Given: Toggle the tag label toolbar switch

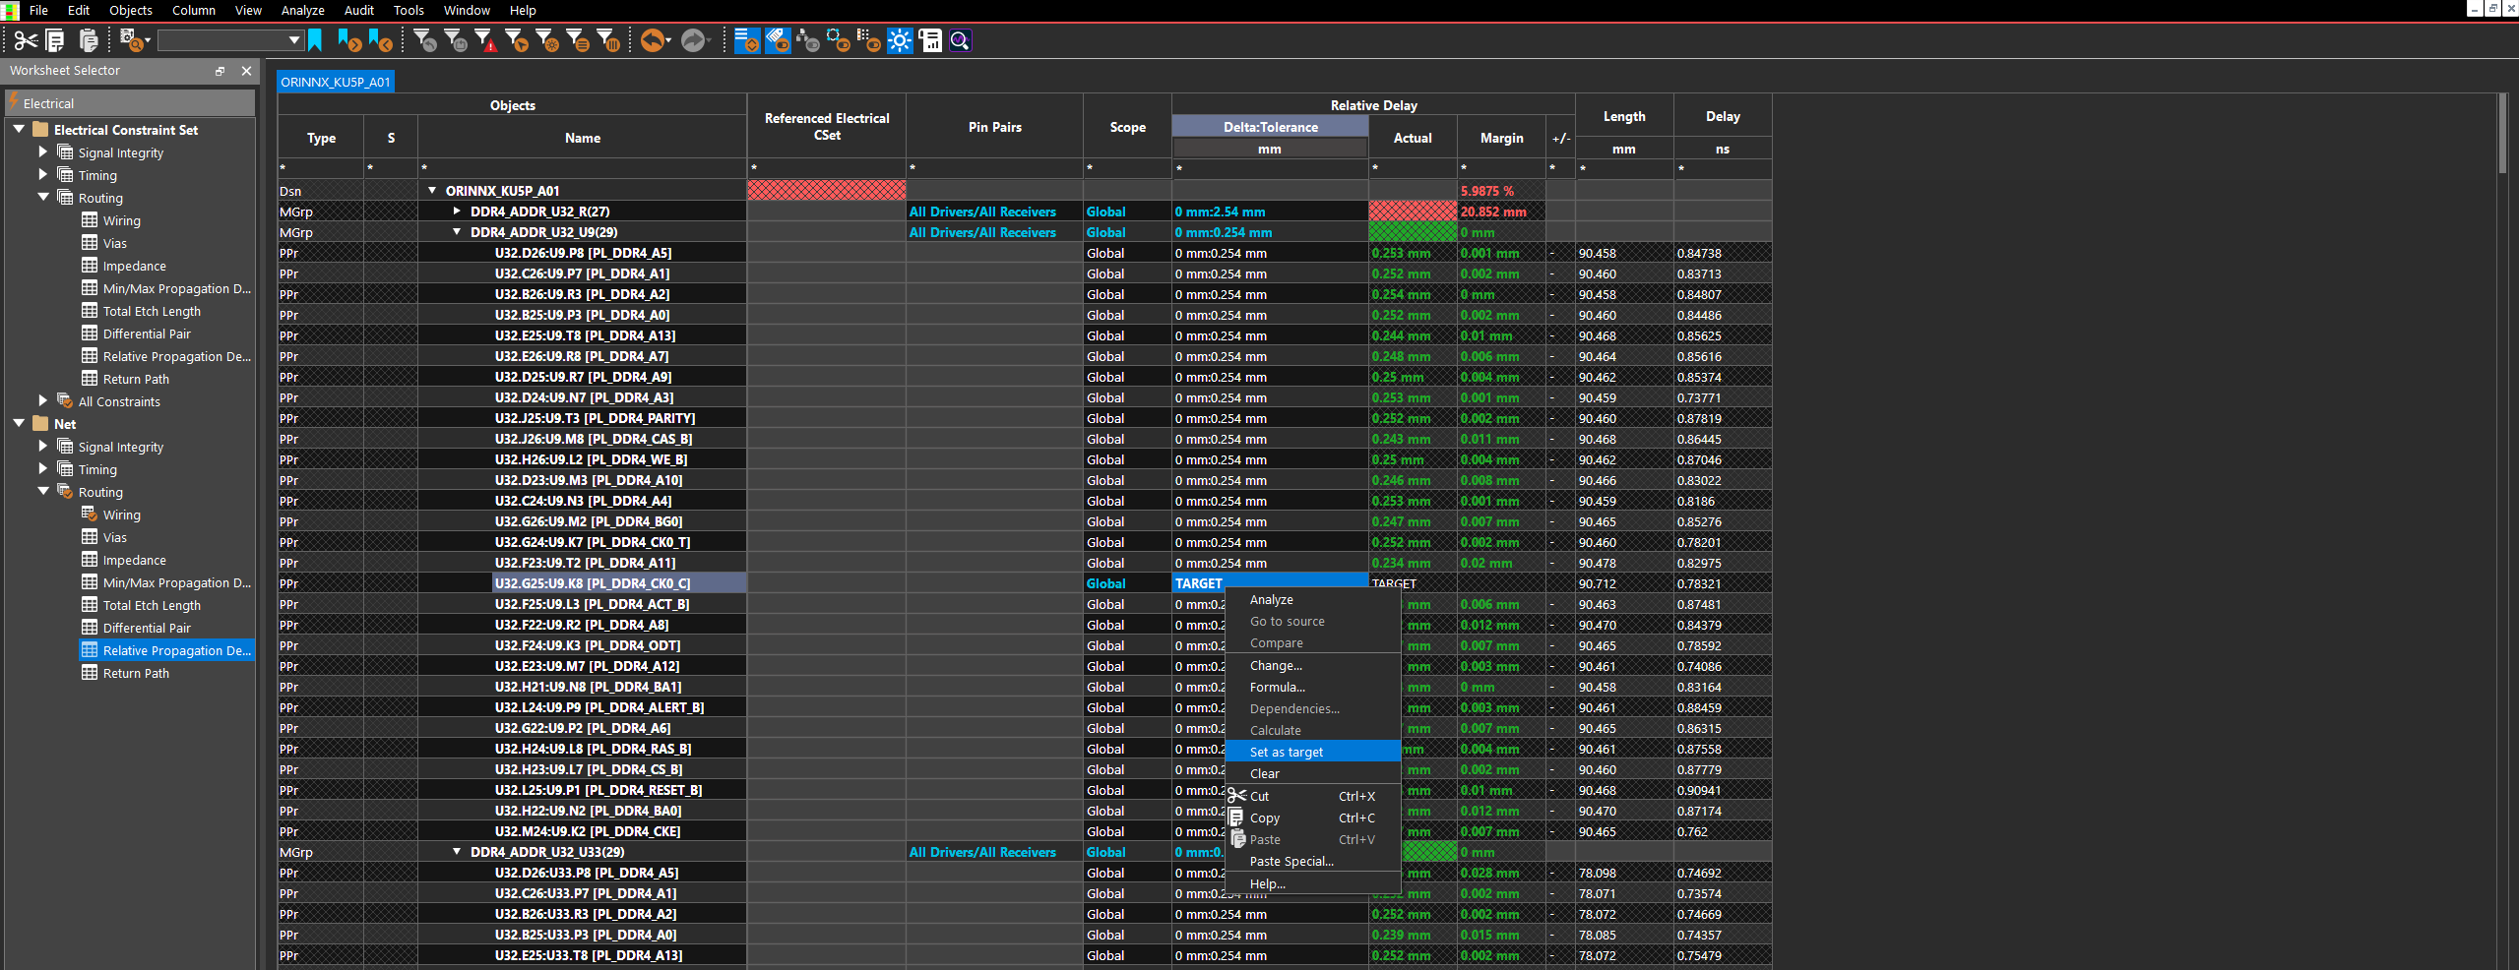Looking at the screenshot, I should pos(778,40).
